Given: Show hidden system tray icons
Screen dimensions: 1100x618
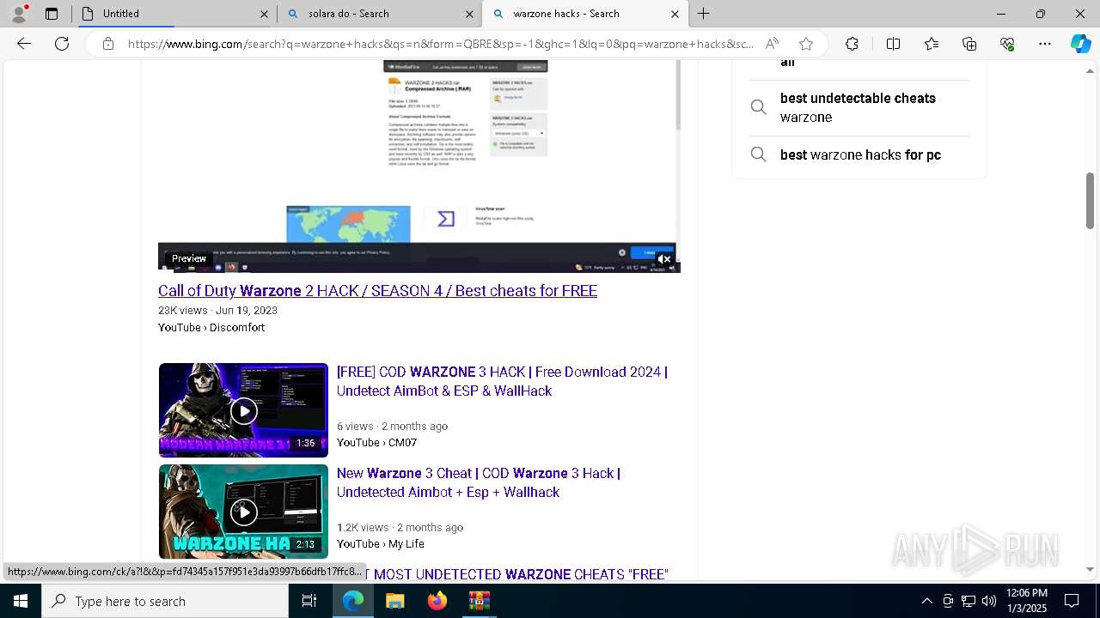Looking at the screenshot, I should pos(926,601).
